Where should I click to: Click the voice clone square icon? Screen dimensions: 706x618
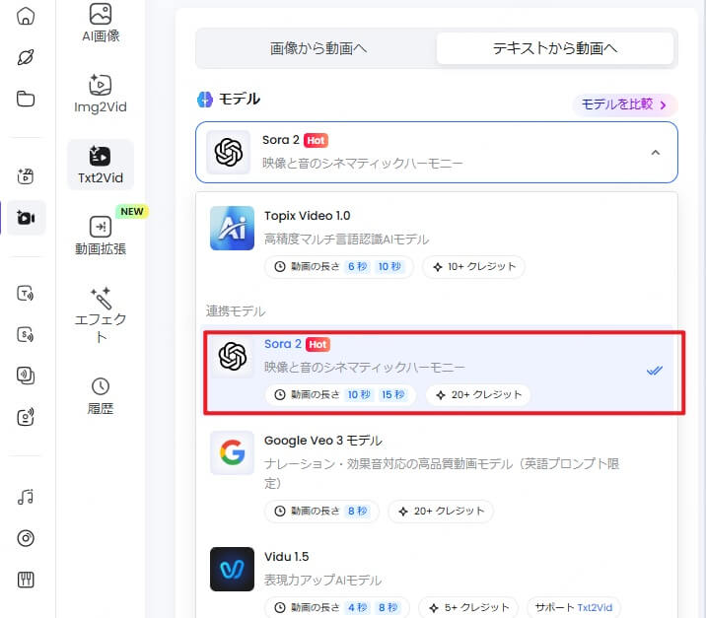click(x=26, y=376)
